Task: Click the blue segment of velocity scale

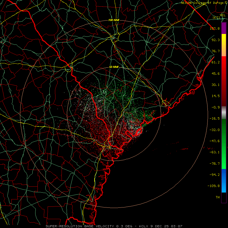Action: (x=224, y=181)
